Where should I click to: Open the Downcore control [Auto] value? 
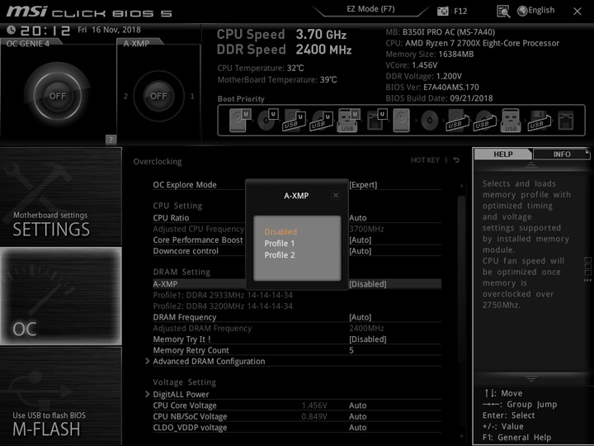(x=360, y=251)
